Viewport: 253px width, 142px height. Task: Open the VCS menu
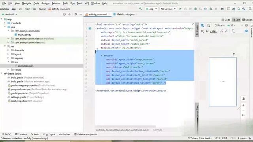pyautogui.click(x=87, y=3)
